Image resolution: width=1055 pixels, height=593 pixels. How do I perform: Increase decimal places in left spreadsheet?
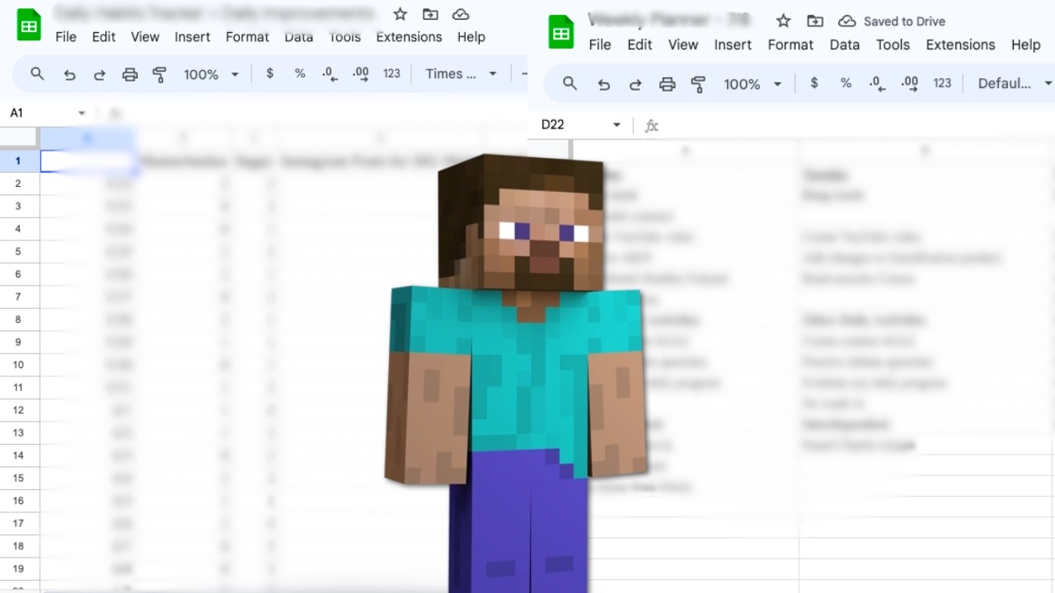[x=360, y=74]
